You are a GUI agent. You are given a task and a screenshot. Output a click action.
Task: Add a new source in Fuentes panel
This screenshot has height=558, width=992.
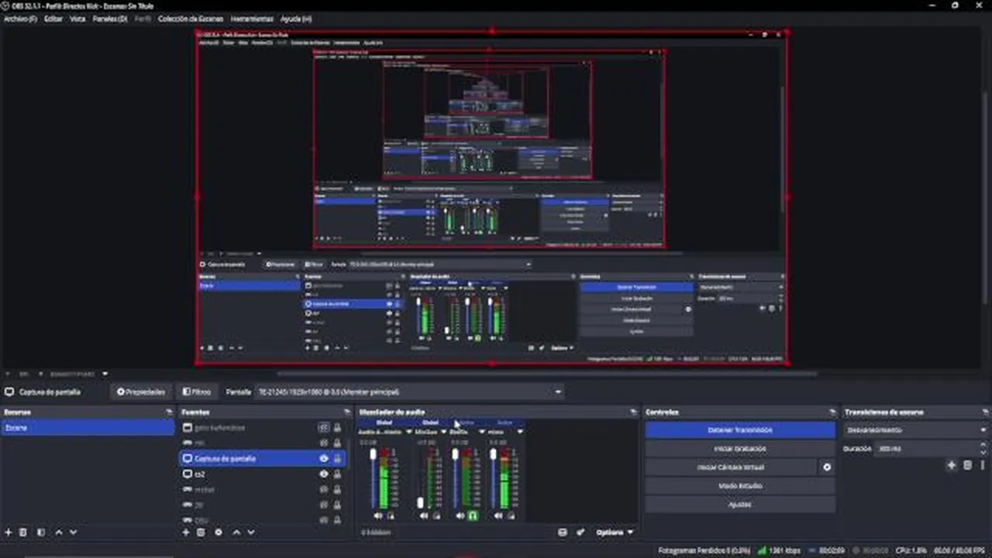point(186,532)
